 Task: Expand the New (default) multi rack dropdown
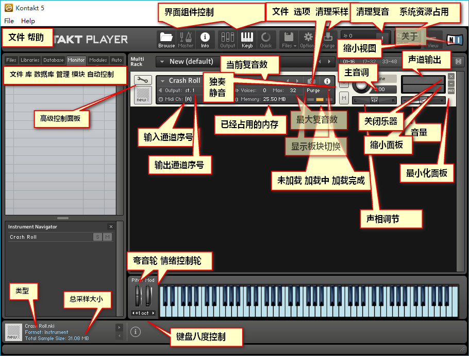(163, 62)
